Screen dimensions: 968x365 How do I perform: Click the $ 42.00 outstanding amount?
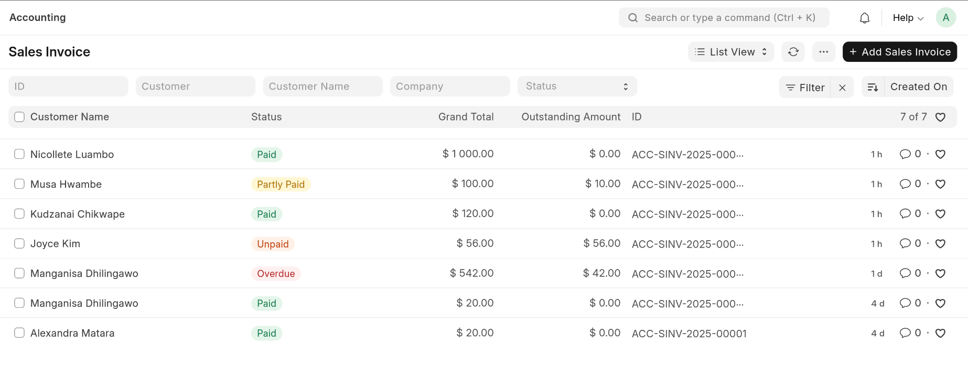click(x=602, y=273)
